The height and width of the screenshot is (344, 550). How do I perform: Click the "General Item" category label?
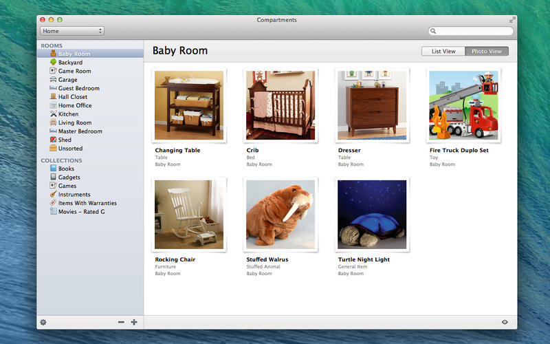pyautogui.click(x=353, y=267)
